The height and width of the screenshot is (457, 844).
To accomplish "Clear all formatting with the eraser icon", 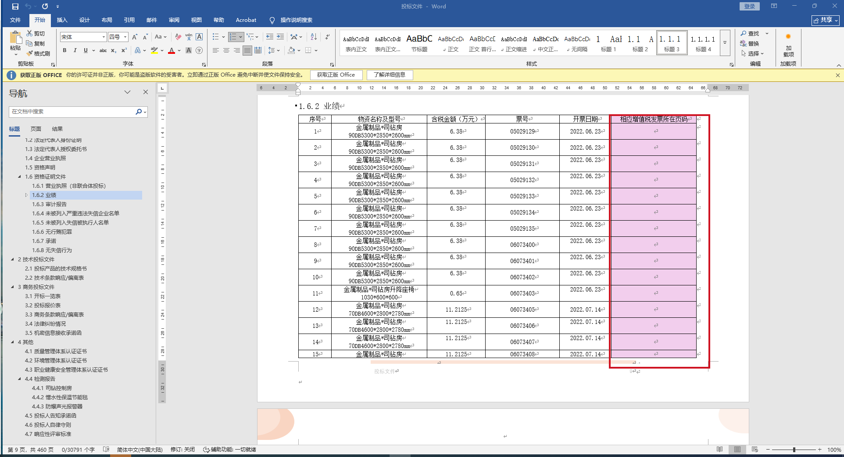I will click(x=178, y=37).
